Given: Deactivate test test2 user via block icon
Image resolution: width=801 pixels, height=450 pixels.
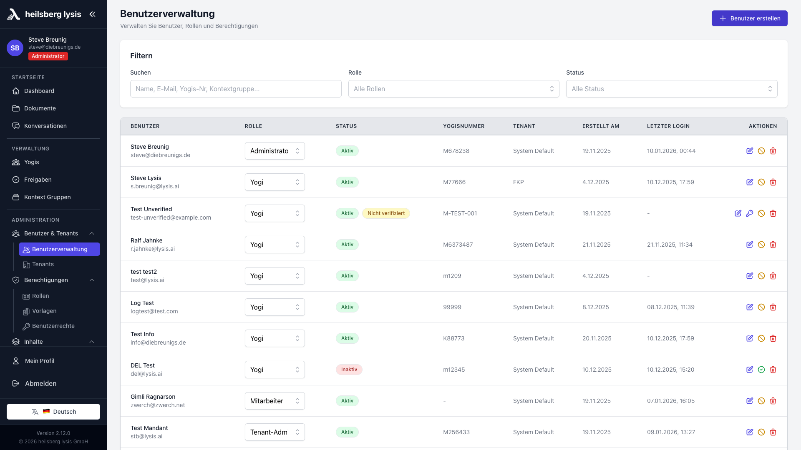Looking at the screenshot, I should 761,276.
